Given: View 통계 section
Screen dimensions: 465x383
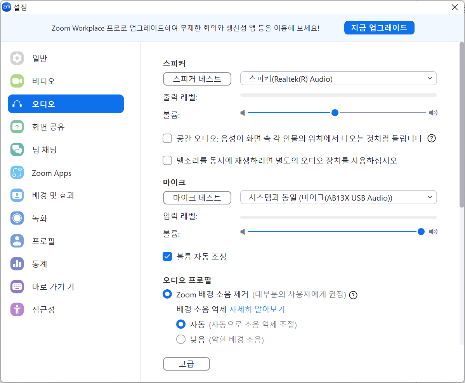Looking at the screenshot, I should [x=66, y=264].
